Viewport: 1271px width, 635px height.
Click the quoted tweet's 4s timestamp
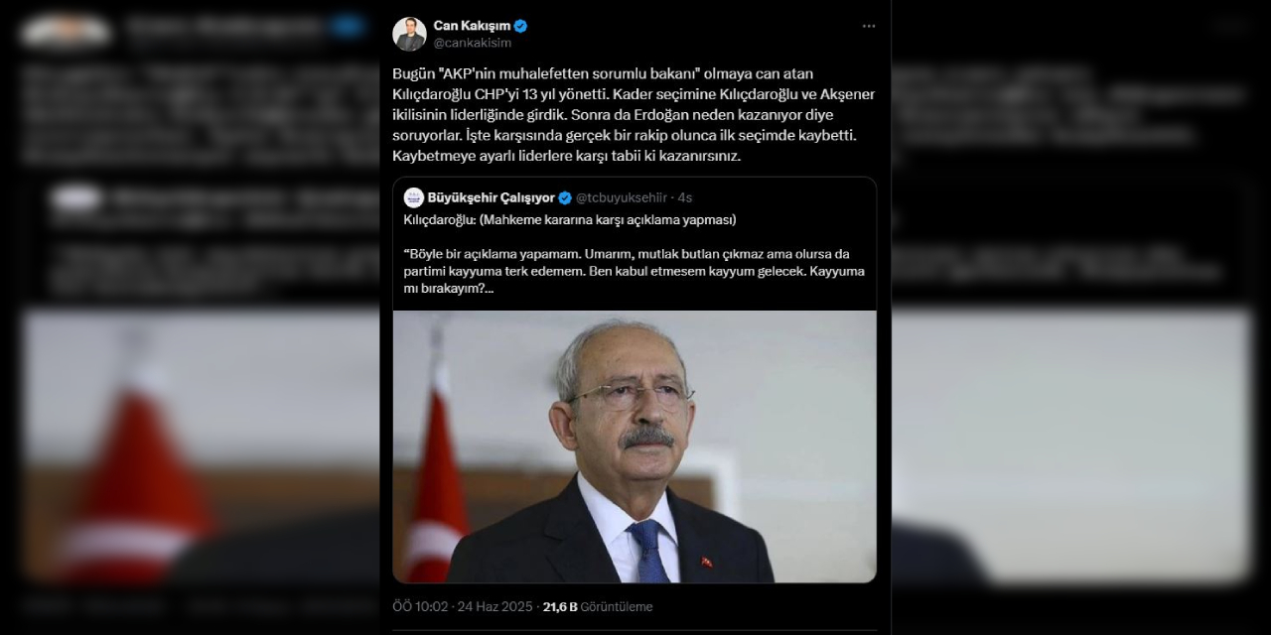coord(685,197)
